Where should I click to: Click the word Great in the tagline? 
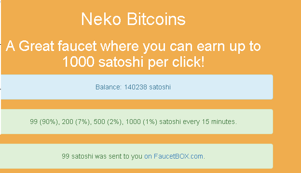37,46
